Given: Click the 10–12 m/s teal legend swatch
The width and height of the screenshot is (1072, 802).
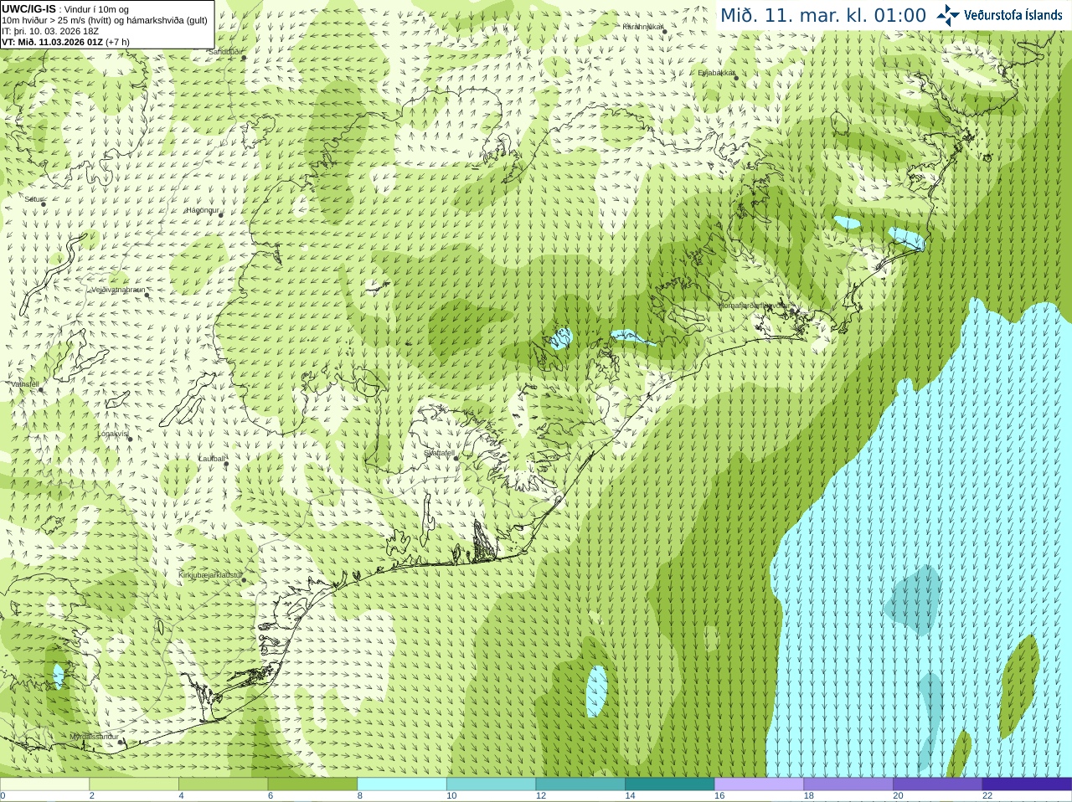Looking at the screenshot, I should [x=491, y=784].
